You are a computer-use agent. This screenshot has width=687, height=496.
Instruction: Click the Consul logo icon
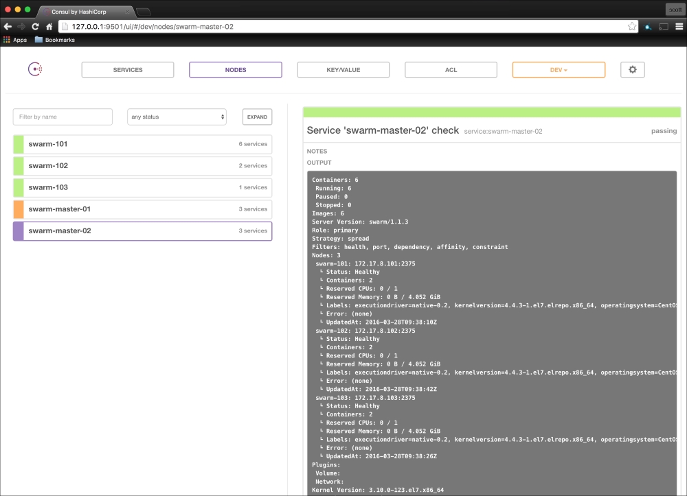pyautogui.click(x=35, y=69)
